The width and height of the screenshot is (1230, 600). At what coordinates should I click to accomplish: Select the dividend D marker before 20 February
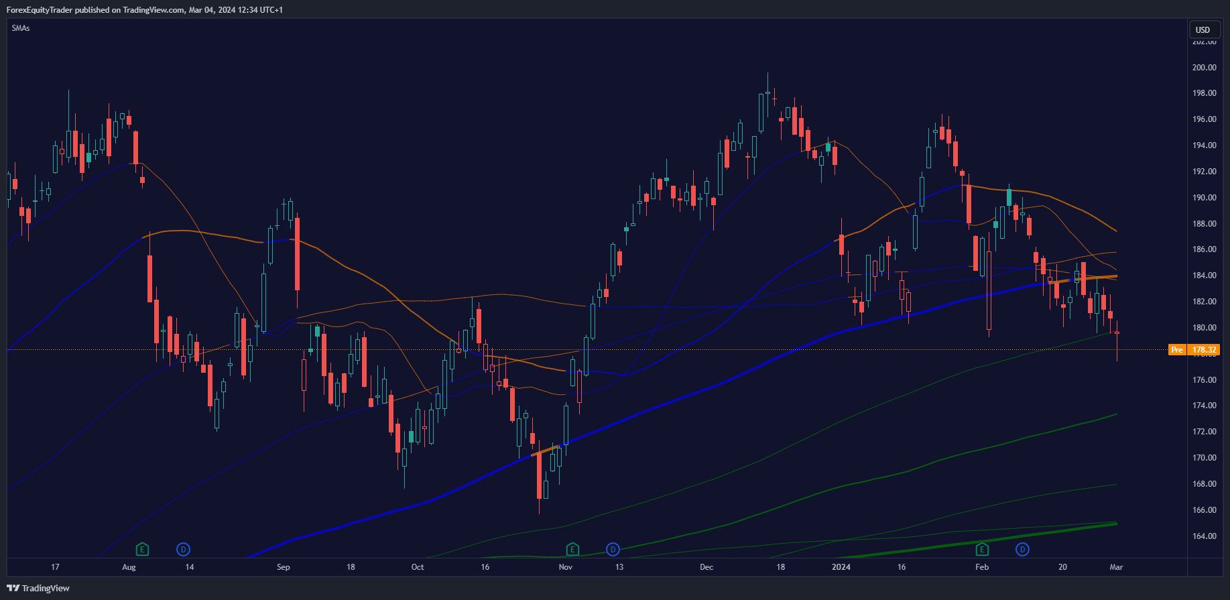point(1023,550)
